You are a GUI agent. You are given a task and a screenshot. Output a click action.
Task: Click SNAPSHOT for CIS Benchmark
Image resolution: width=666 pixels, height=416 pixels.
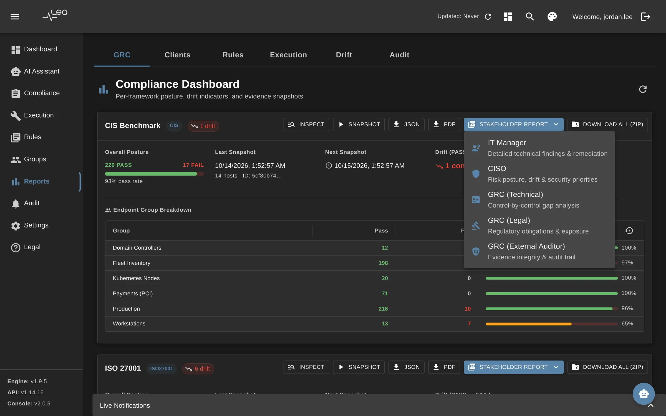tap(359, 125)
